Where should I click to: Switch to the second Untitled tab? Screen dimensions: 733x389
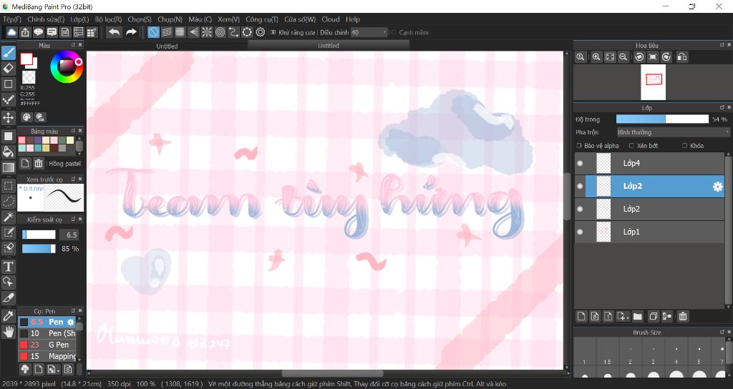329,45
